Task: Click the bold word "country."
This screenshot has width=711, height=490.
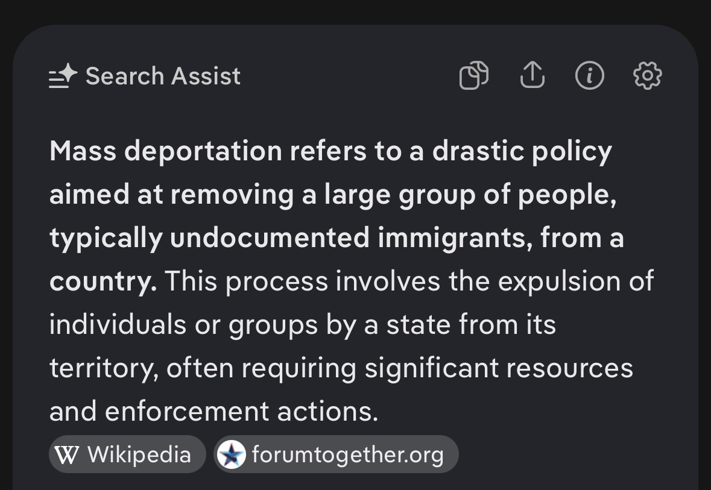Action: click(103, 282)
